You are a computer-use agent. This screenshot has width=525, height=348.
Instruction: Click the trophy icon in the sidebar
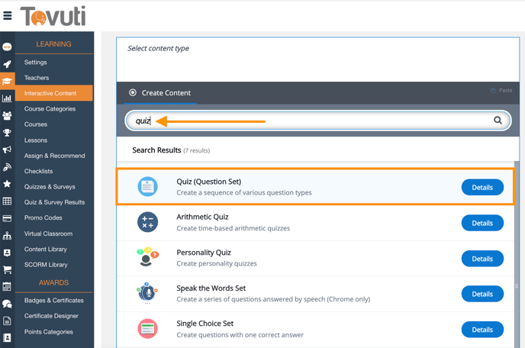coord(7,133)
